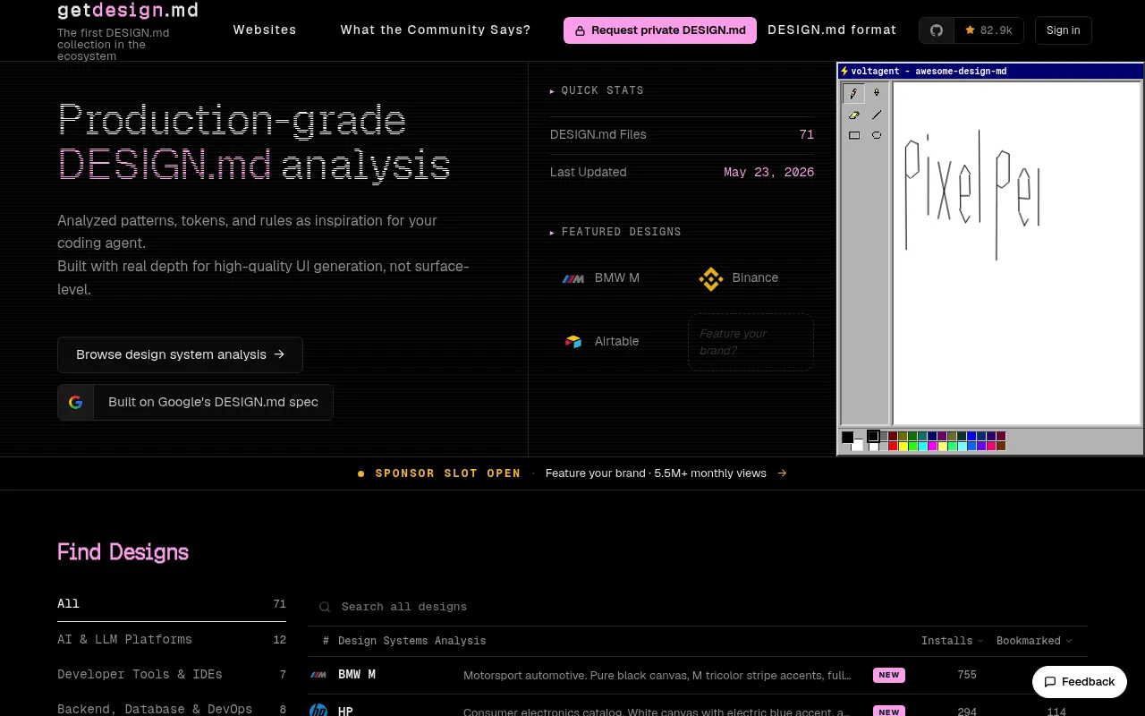Open the Websites nav item
This screenshot has height=716, width=1145.
point(265,30)
